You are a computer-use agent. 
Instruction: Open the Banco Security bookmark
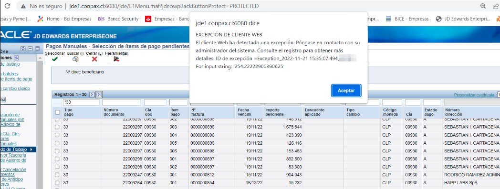click(118, 19)
